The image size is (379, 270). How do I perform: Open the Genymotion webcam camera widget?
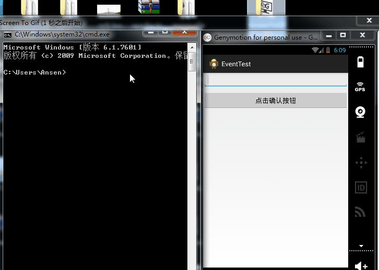(360, 112)
